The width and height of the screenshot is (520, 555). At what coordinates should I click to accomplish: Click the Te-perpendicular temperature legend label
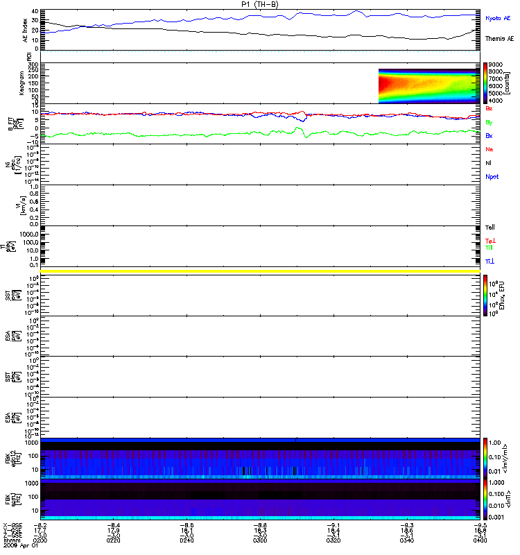click(490, 241)
